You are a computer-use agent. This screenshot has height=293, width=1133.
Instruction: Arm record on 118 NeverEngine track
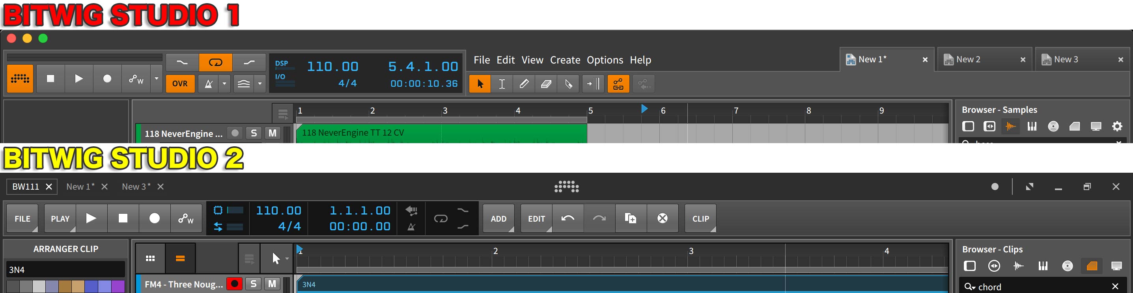235,133
